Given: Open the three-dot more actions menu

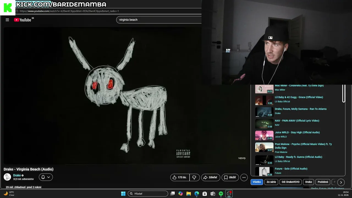Looking at the screenshot, I should 244,177.
